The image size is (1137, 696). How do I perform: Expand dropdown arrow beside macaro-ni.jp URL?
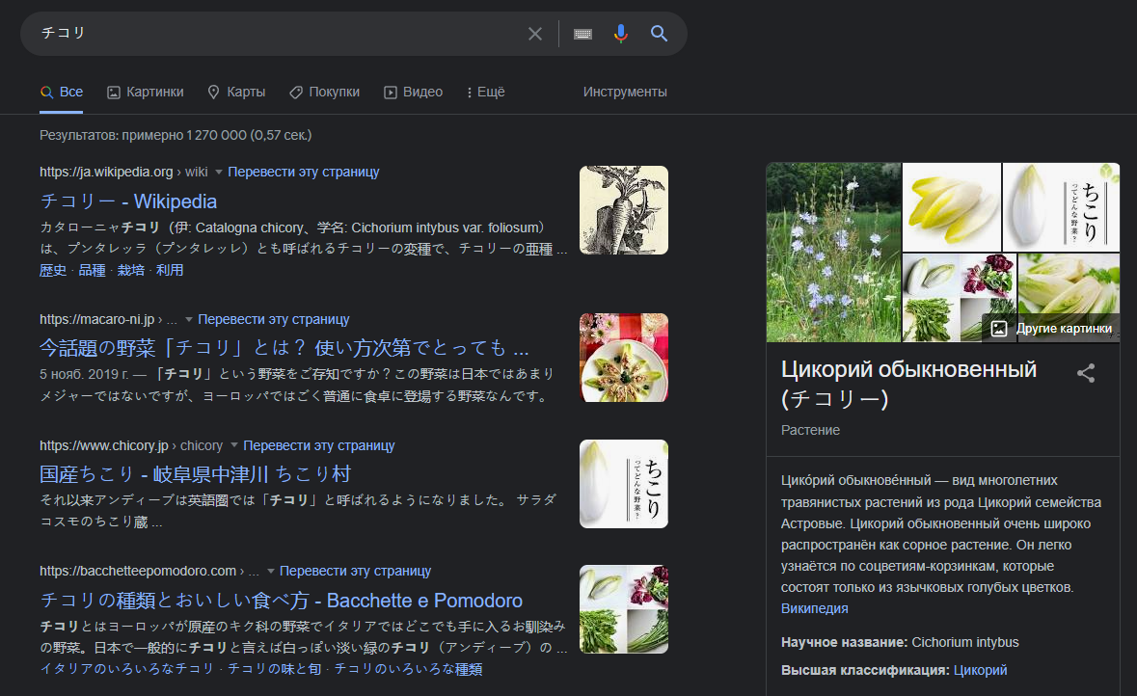point(189,320)
